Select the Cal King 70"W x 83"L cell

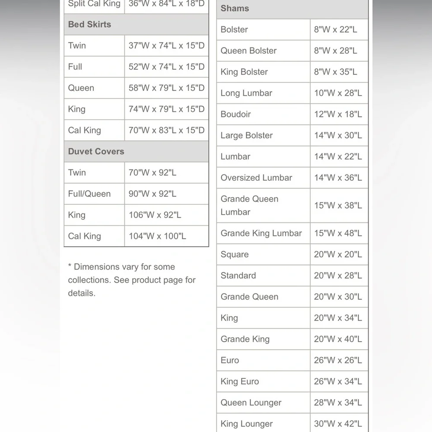coord(166,130)
